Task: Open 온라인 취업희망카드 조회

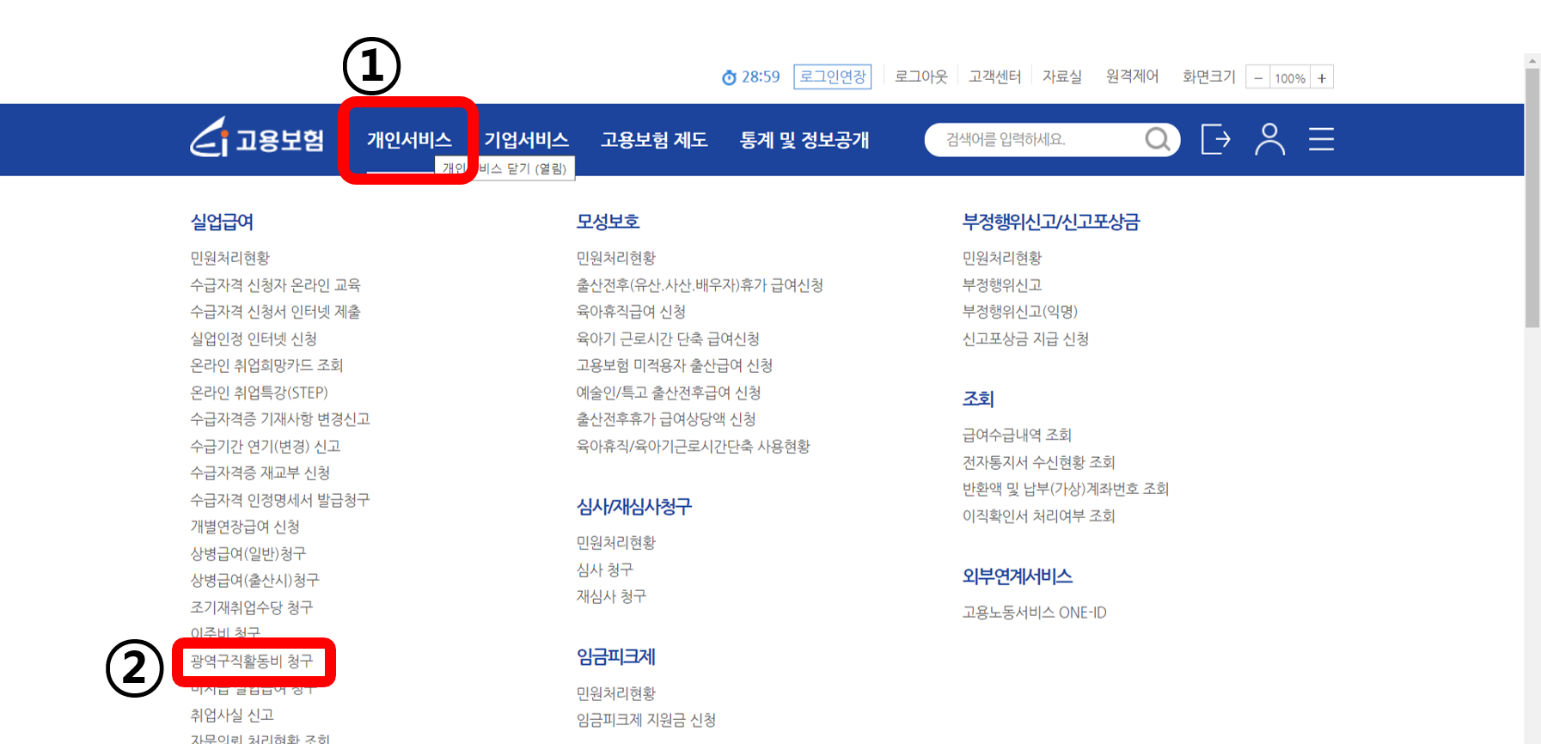Action: pyautogui.click(x=266, y=365)
